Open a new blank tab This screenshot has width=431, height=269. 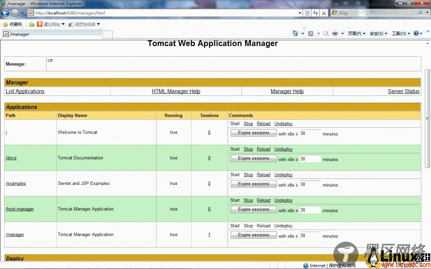(x=107, y=34)
